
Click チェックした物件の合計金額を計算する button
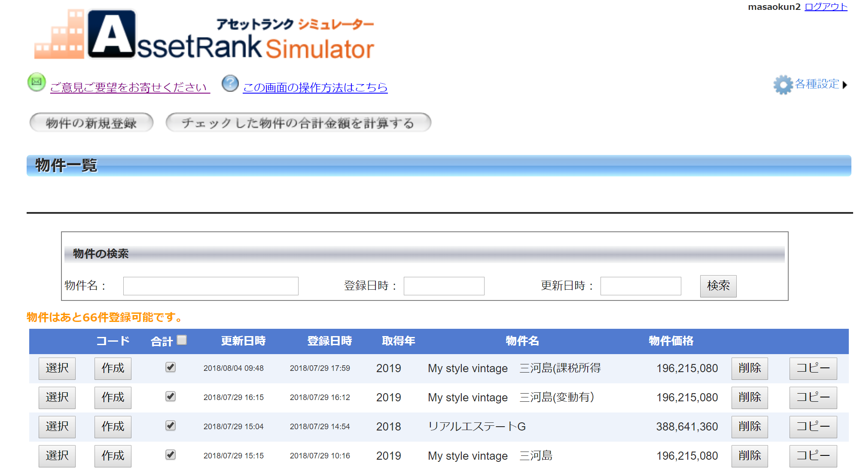[298, 123]
